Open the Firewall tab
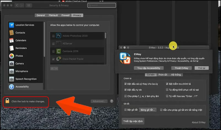221x130 pixels. click(65, 15)
